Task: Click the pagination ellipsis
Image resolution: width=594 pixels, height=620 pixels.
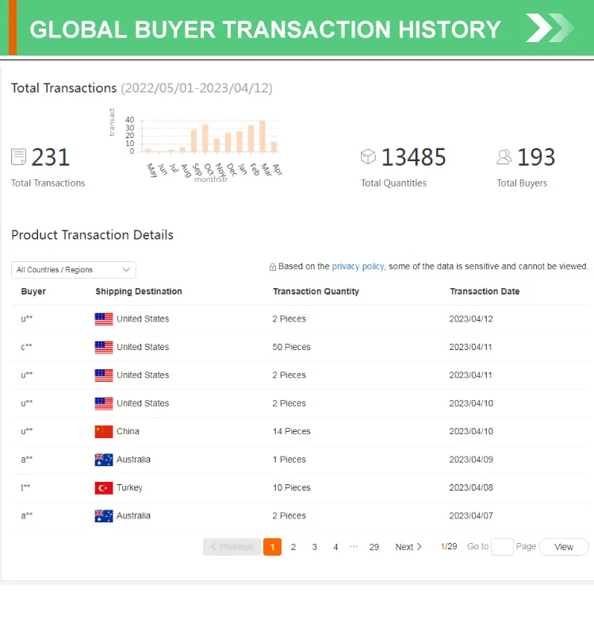Action: point(354,547)
